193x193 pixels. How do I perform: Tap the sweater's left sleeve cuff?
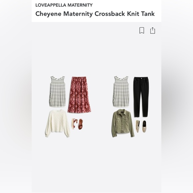(47, 135)
